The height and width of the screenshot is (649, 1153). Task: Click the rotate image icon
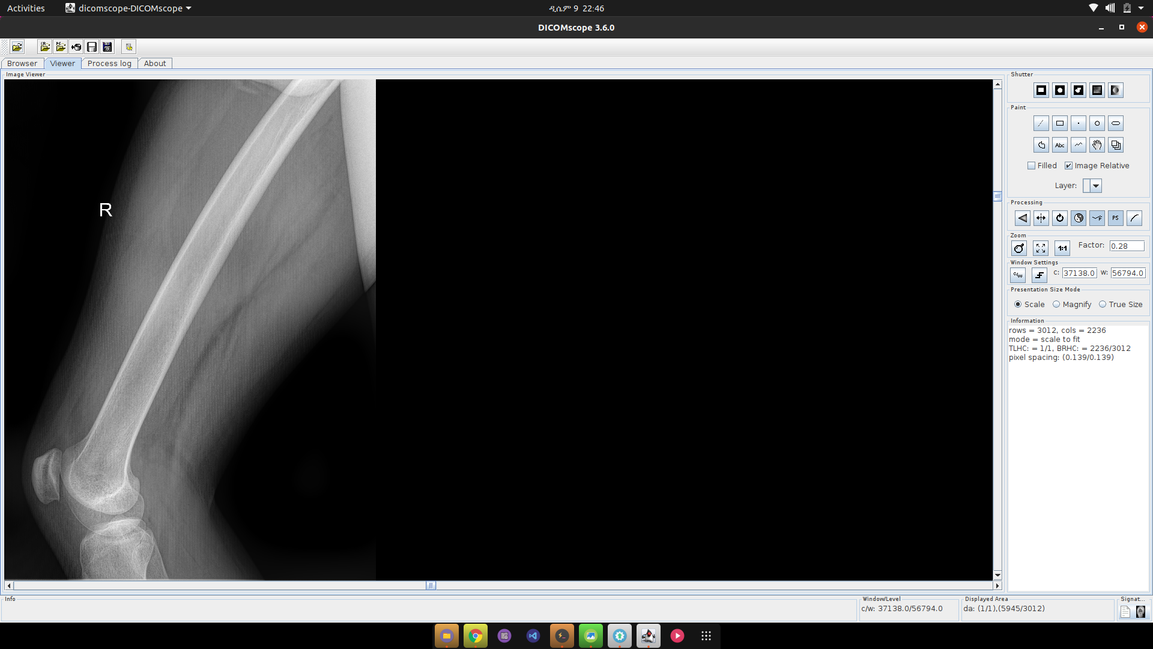click(1060, 218)
